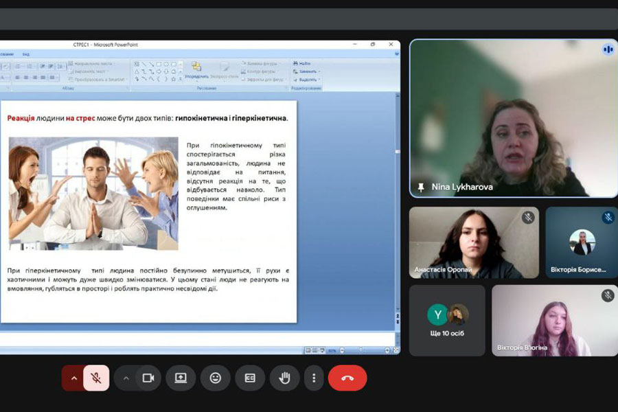Open Направление текста text direction option

point(91,63)
